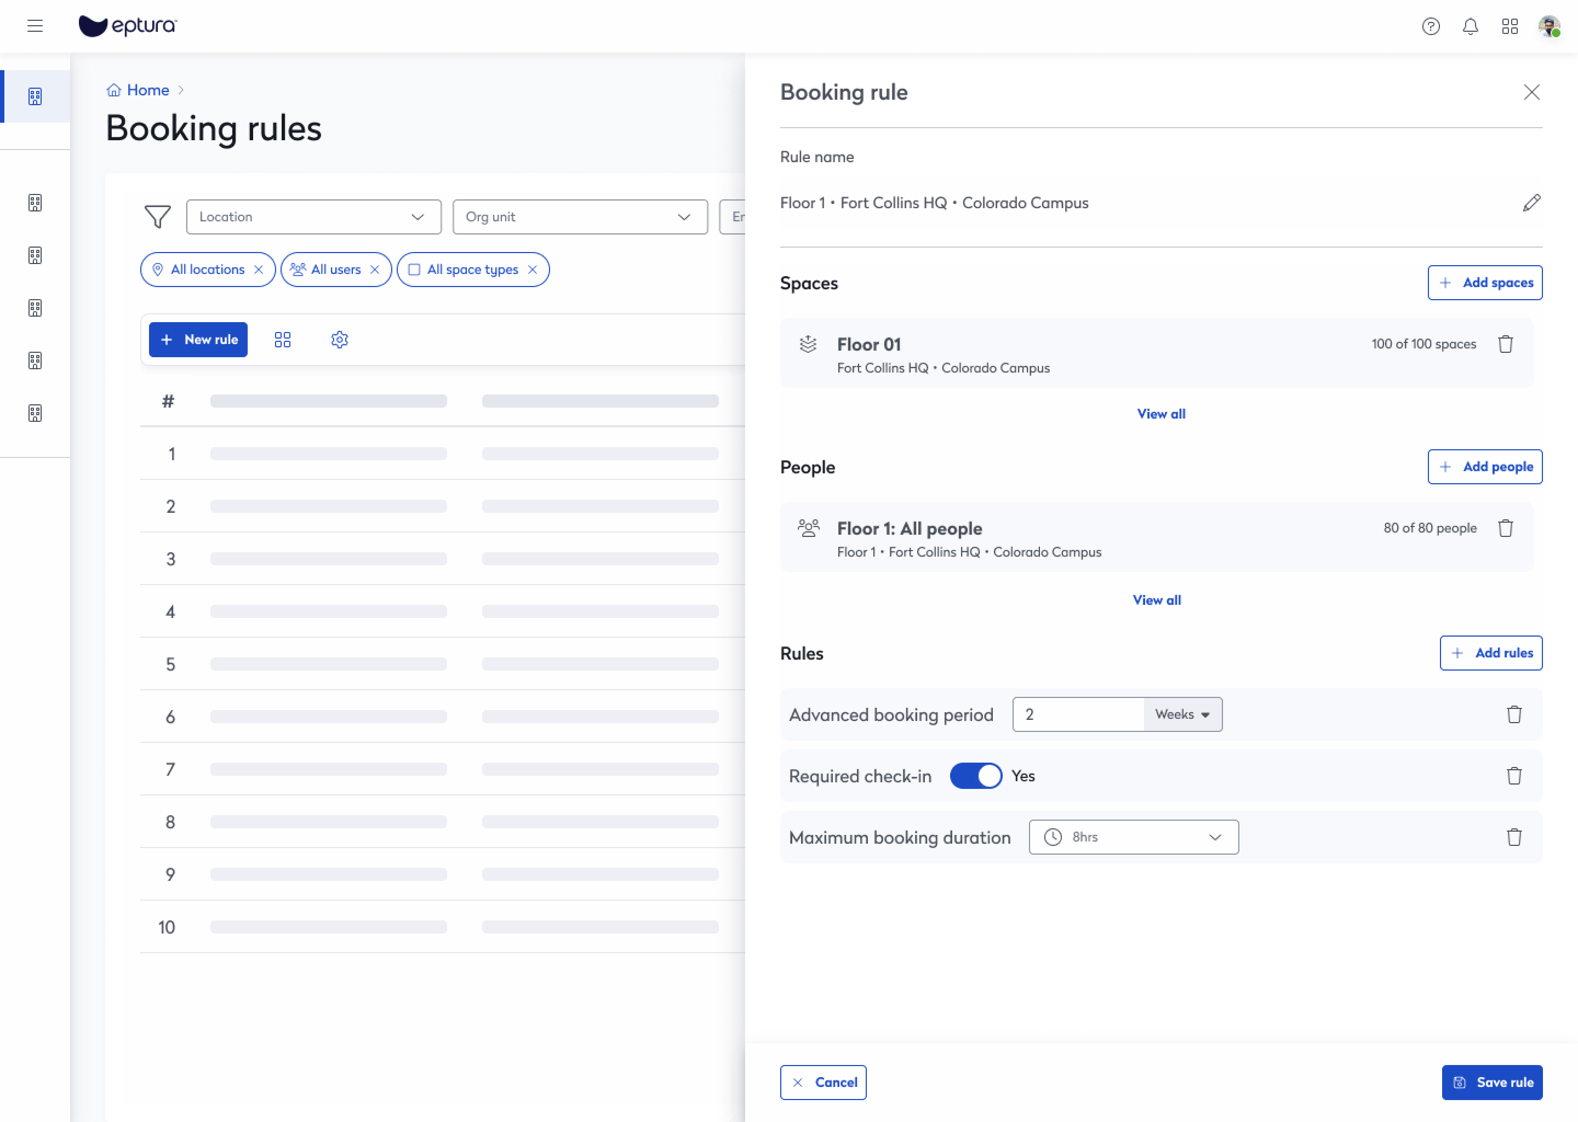The height and width of the screenshot is (1122, 1578).
Task: Open the hamburger menu in the header
Action: (x=35, y=26)
